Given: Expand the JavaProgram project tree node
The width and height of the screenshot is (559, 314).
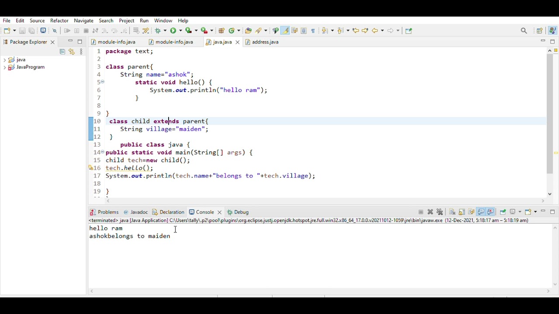Looking at the screenshot, I should click(4, 67).
